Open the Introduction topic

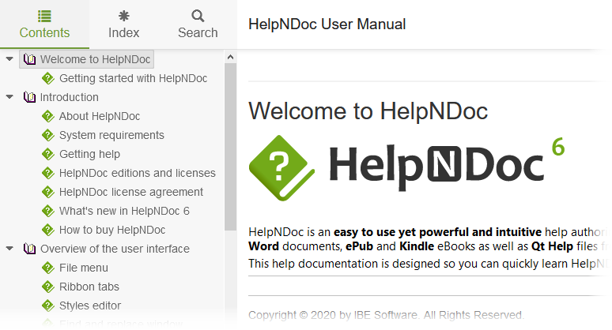pos(69,97)
